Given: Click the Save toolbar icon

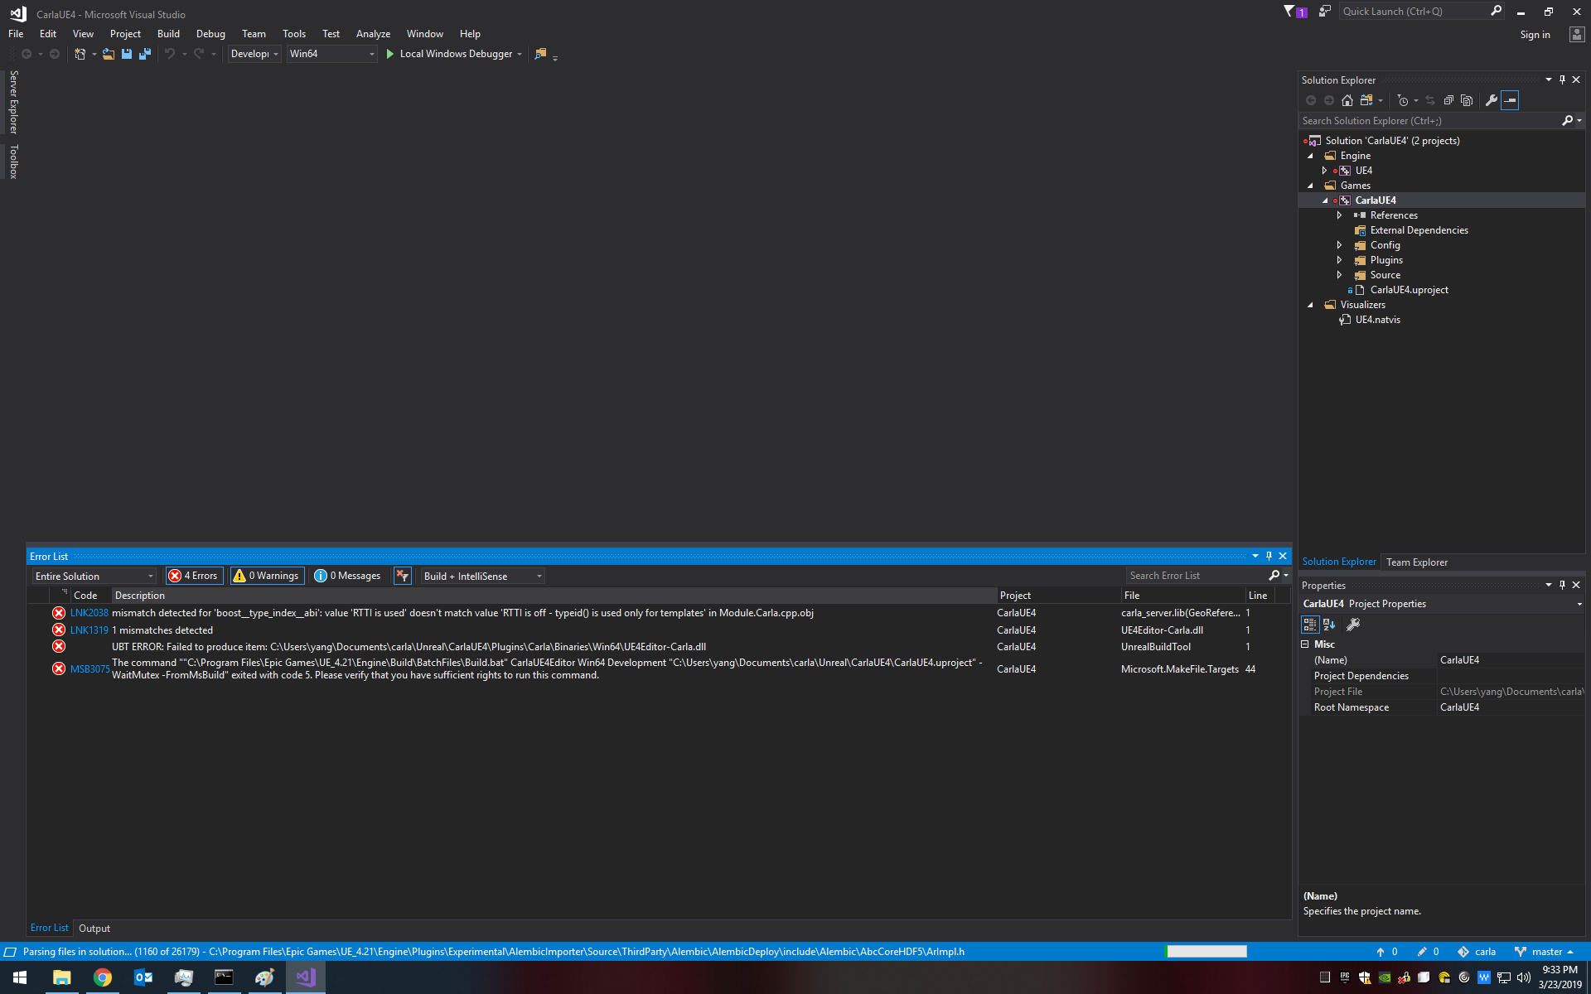Looking at the screenshot, I should (x=127, y=54).
